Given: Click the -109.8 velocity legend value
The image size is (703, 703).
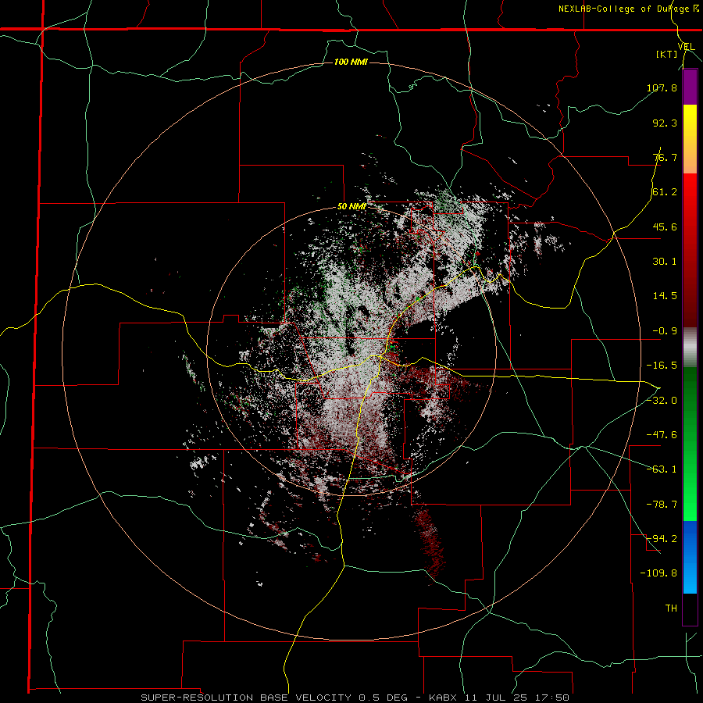Looking at the screenshot, I should point(658,573).
